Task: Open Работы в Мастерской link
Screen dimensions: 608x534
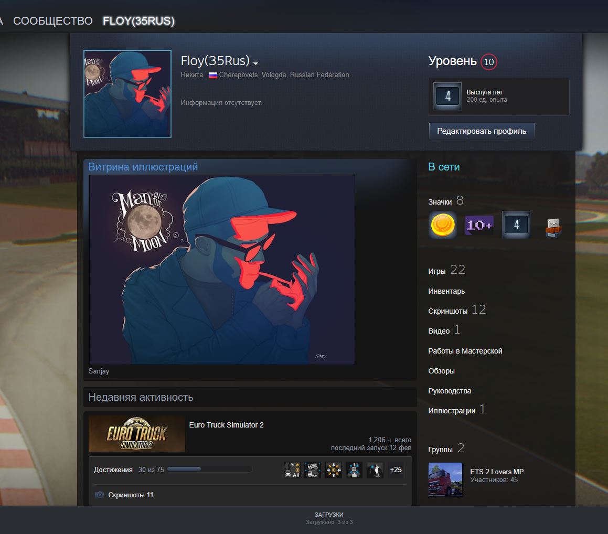Action: pos(465,351)
